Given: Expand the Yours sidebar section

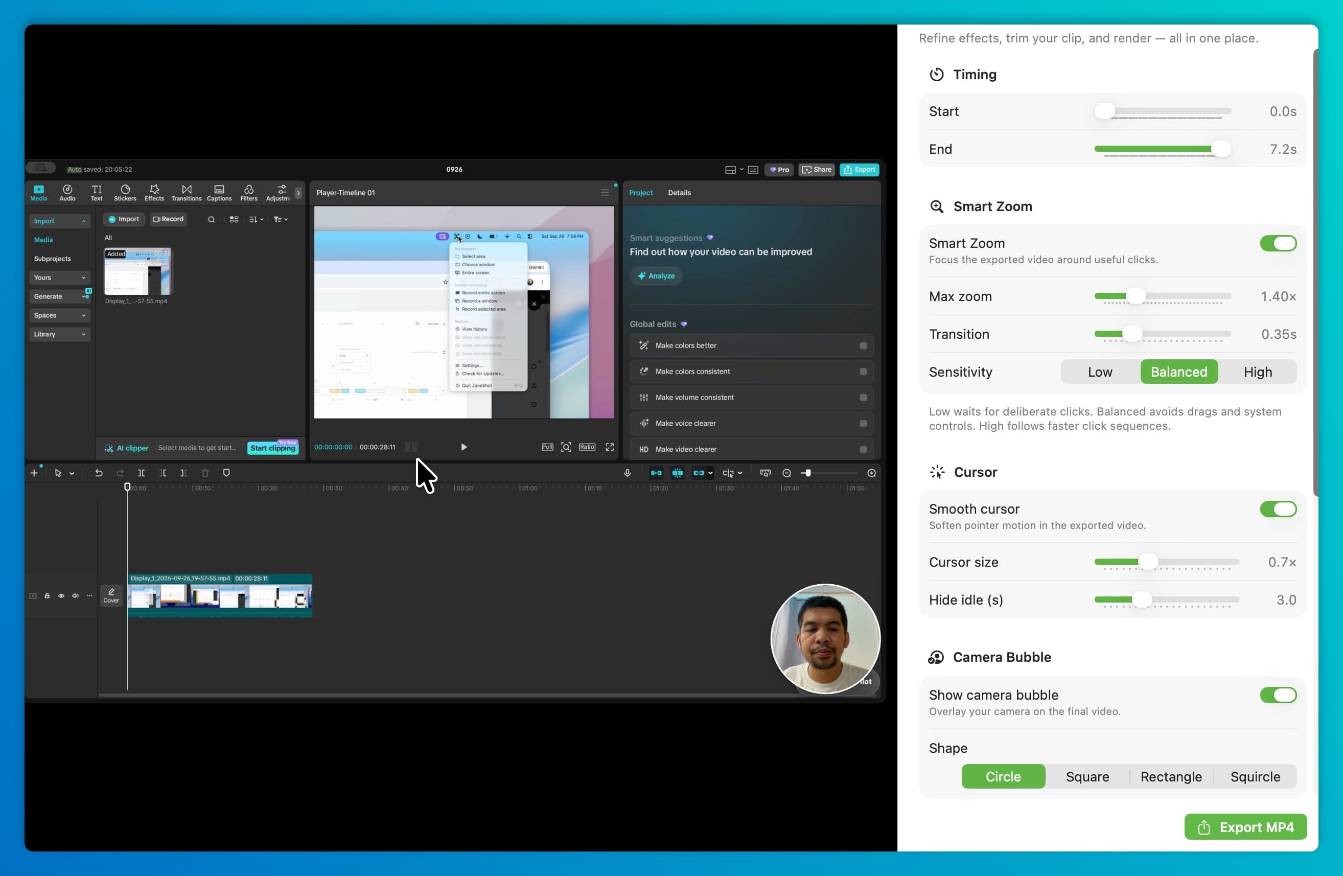Looking at the screenshot, I should coord(60,278).
